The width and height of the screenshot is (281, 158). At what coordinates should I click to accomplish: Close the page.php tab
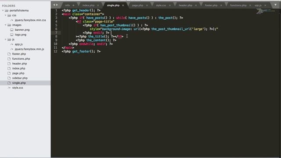(147, 5)
